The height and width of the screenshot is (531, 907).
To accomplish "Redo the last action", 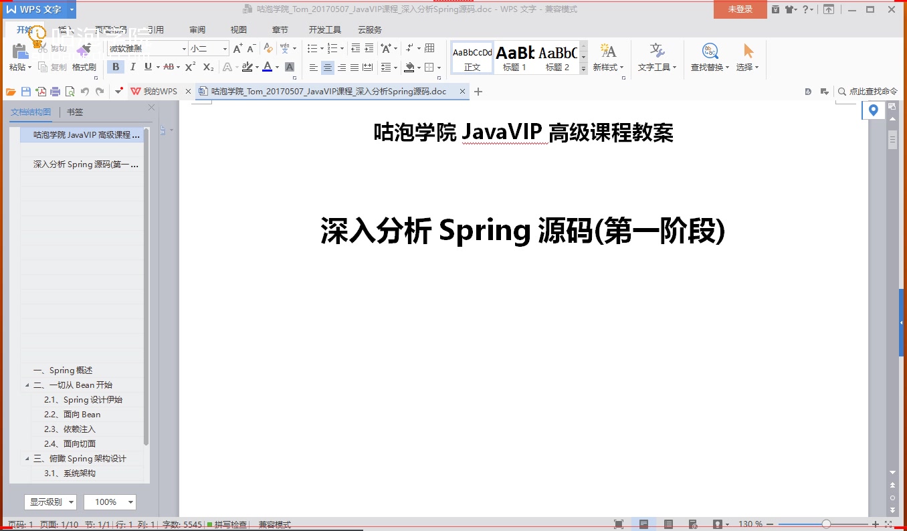I will click(100, 92).
